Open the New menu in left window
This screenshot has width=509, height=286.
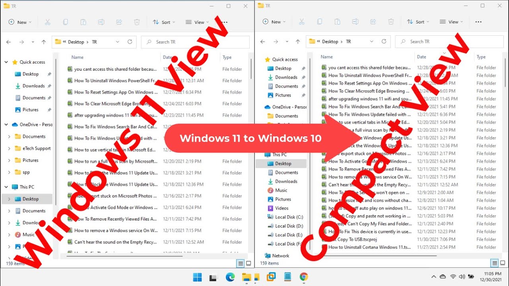pos(20,22)
